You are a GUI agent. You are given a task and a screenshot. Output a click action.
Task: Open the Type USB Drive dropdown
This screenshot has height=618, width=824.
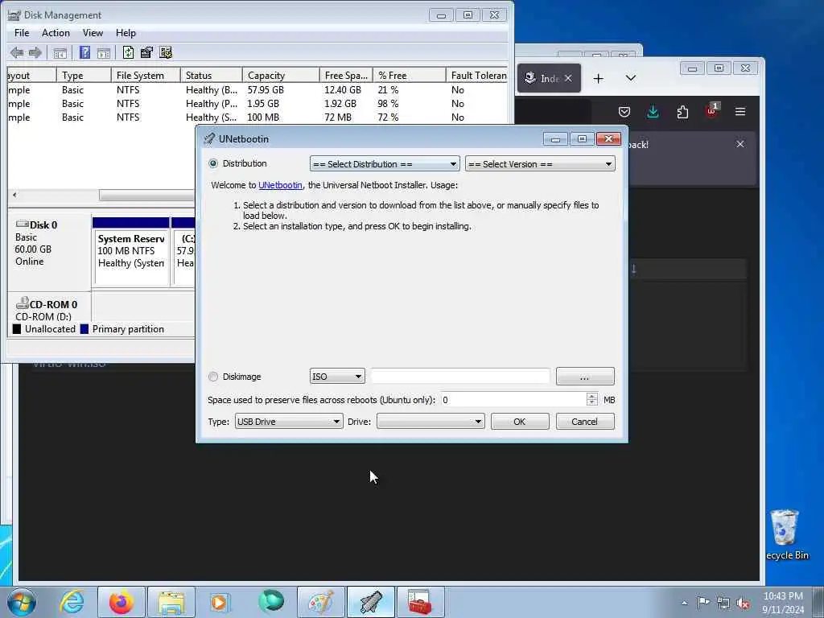click(x=289, y=422)
